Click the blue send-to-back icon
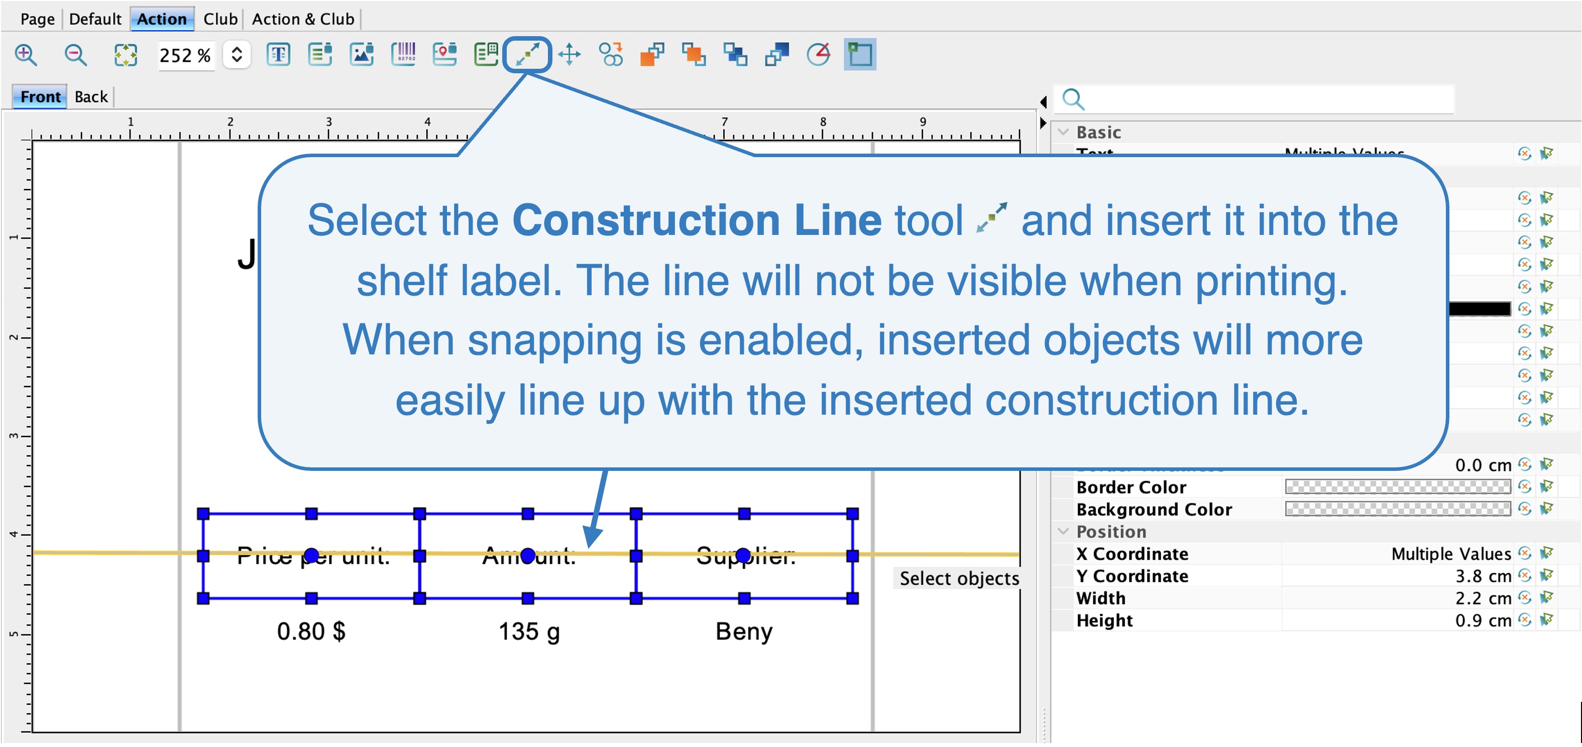This screenshot has width=1582, height=747. 777,55
